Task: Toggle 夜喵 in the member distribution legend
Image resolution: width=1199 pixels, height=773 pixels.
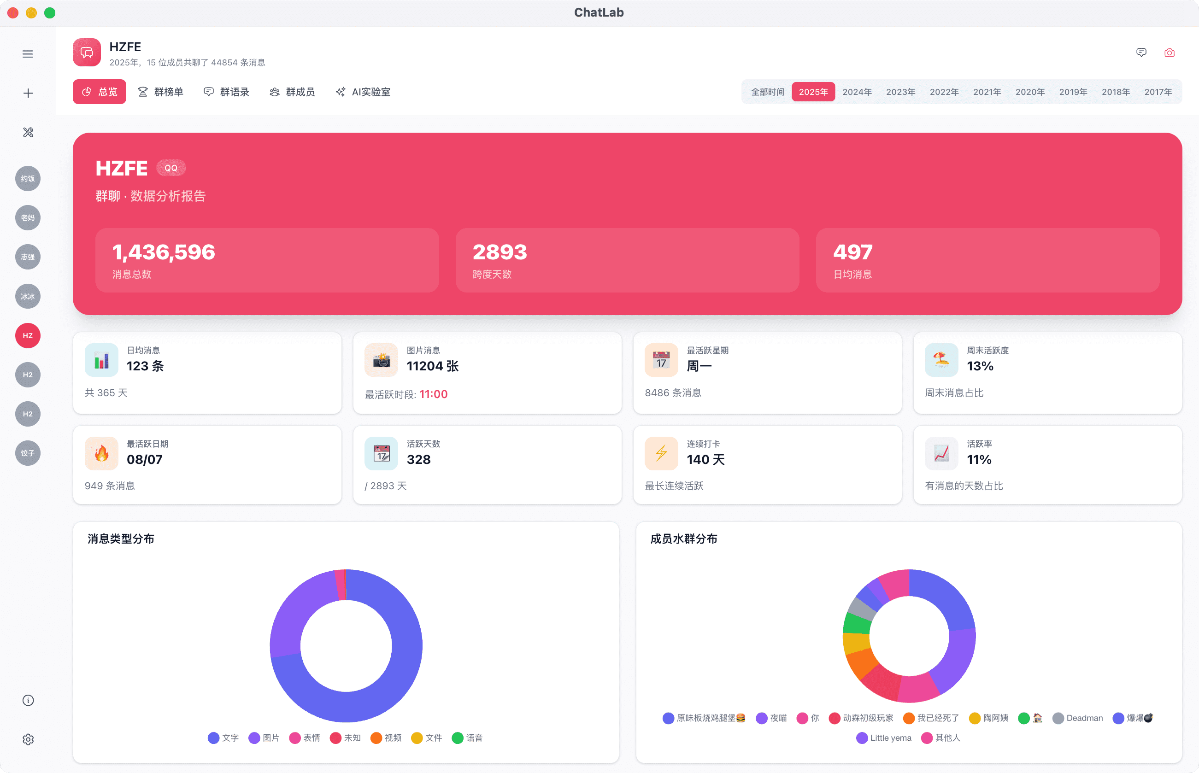Action: tap(772, 718)
